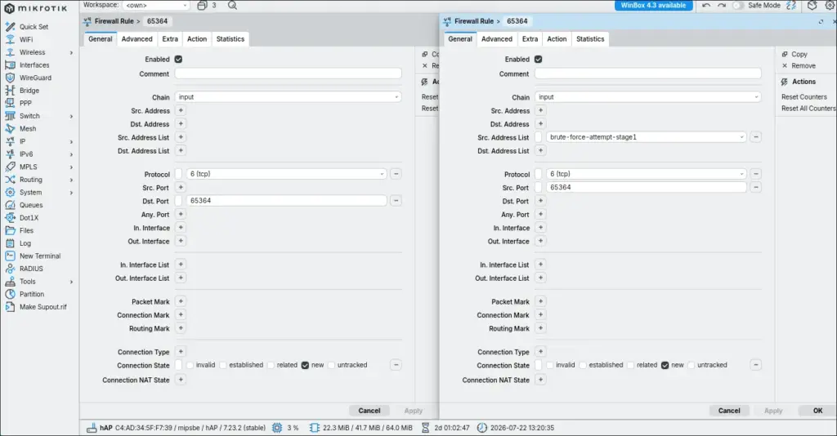This screenshot has width=837, height=436.
Task: Open the Log viewer
Action: pyautogui.click(x=25, y=243)
